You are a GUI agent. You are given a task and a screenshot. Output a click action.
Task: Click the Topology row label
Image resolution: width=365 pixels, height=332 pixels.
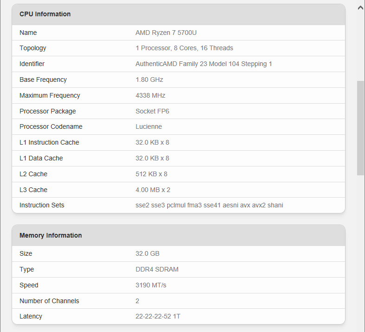tap(33, 48)
